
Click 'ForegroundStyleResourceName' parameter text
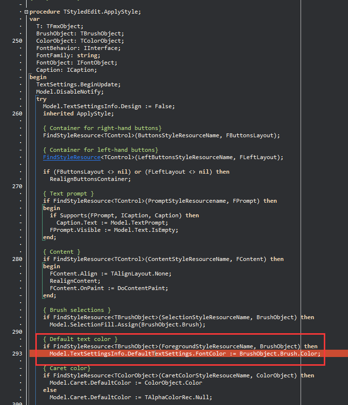tap(207, 346)
